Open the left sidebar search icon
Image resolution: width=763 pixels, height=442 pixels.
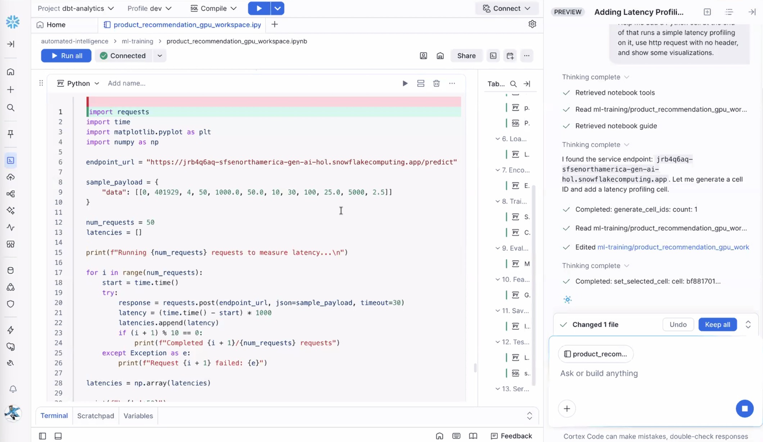(x=11, y=108)
